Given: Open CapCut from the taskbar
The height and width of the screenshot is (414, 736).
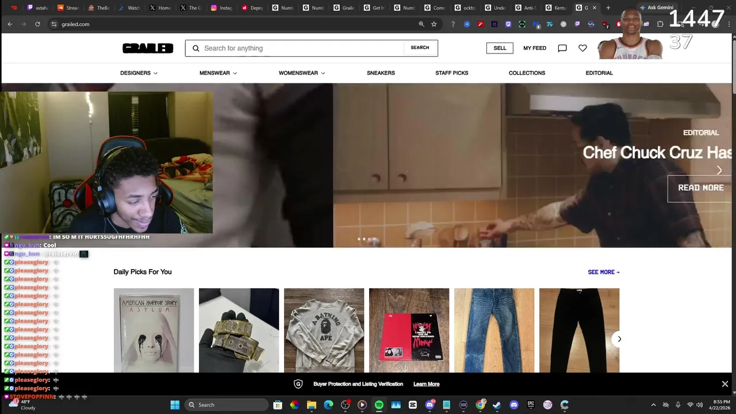Looking at the screenshot, I should click(x=413, y=405).
